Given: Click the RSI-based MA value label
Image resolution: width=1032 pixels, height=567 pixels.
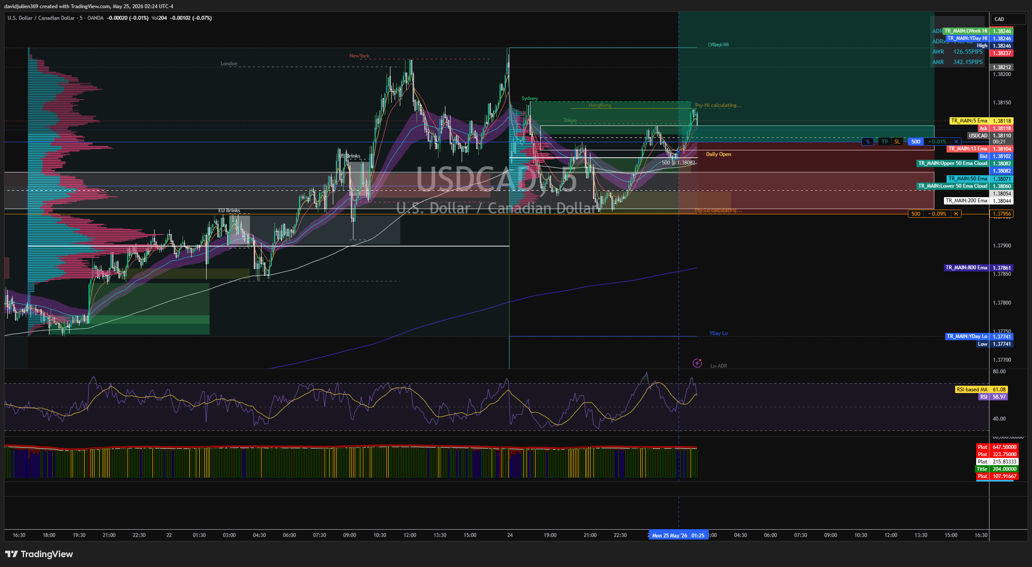Looking at the screenshot, I should 981,390.
